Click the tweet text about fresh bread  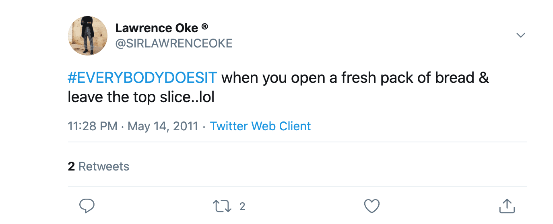pyautogui.click(x=279, y=87)
